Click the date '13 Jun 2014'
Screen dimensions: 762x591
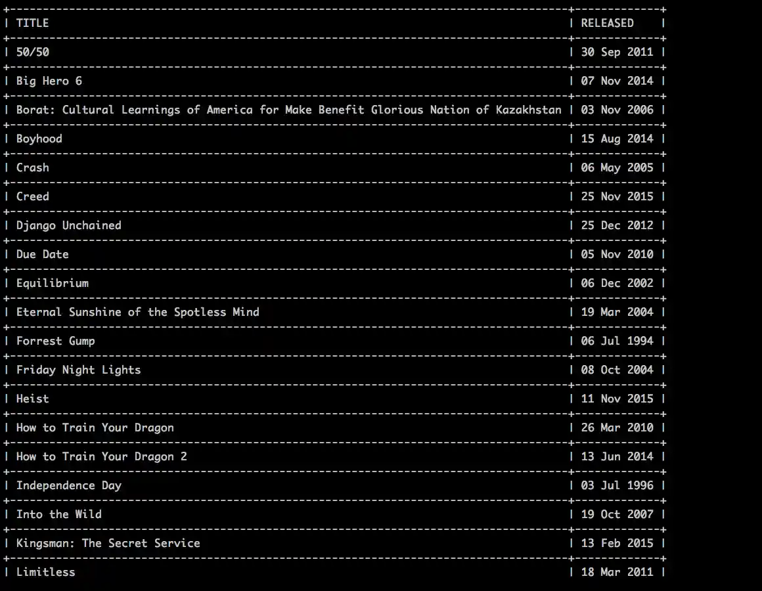click(x=617, y=456)
